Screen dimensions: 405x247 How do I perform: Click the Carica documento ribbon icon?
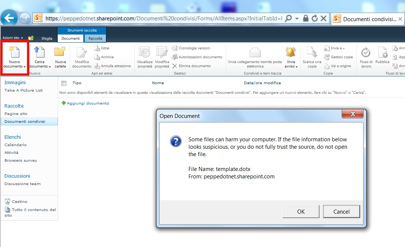coord(40,52)
